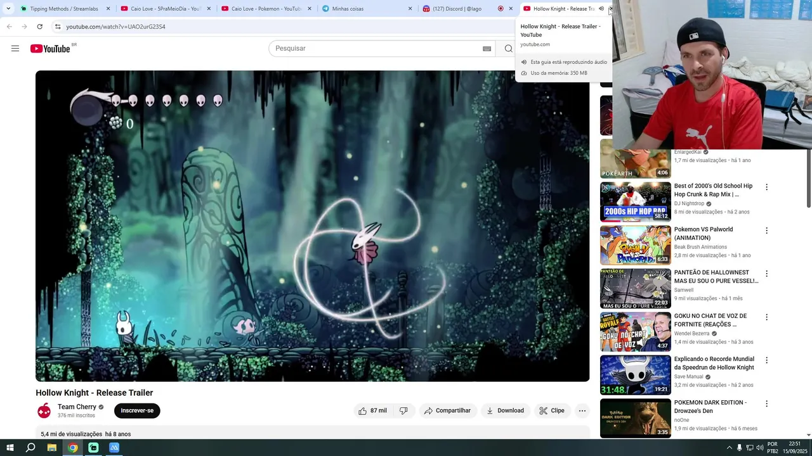Image resolution: width=812 pixels, height=456 pixels.
Task: Open the Pokemon Dark Edition thumbnail
Action: click(635, 418)
